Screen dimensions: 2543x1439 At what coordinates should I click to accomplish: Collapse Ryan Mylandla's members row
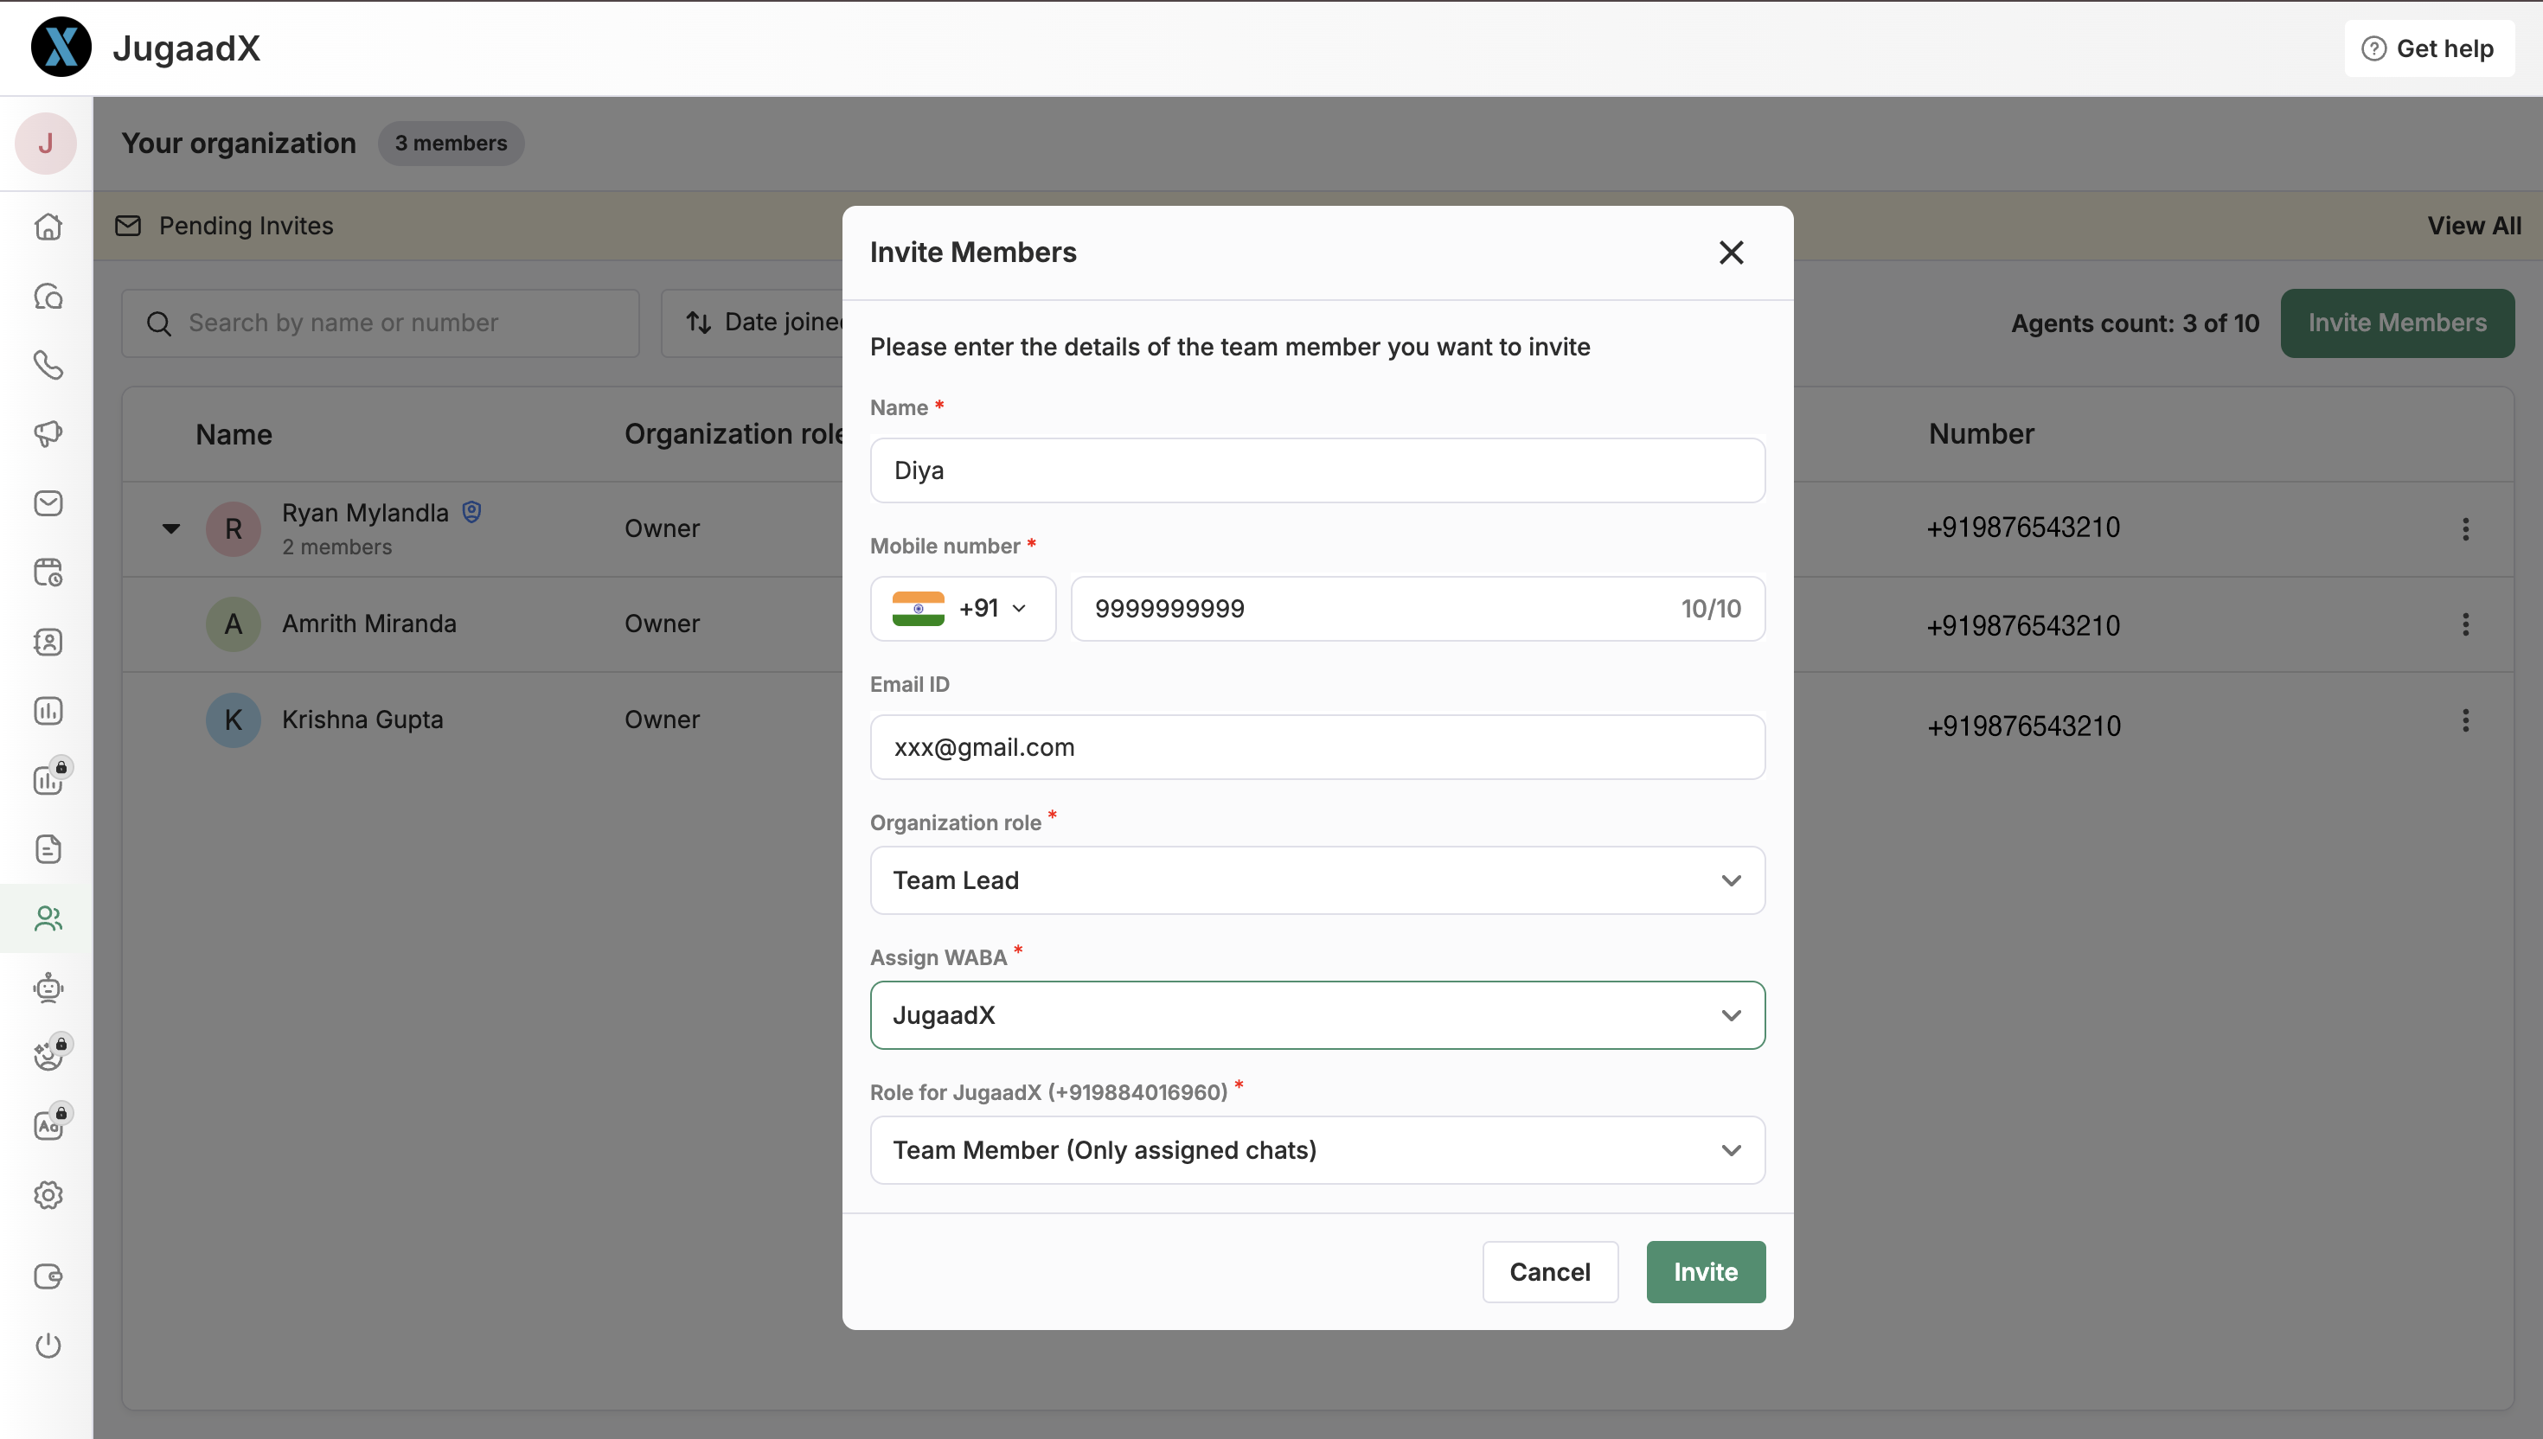pos(171,528)
